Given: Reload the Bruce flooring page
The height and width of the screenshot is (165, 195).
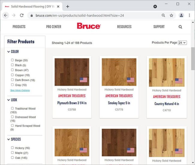Looking at the screenshot, I should [x=22, y=15].
